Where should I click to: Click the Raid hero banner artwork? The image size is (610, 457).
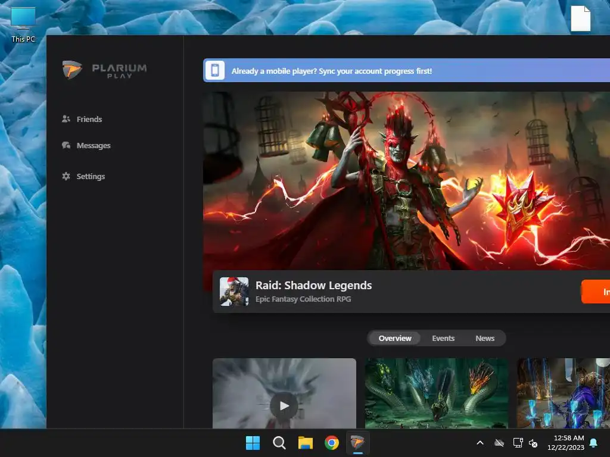(x=406, y=181)
